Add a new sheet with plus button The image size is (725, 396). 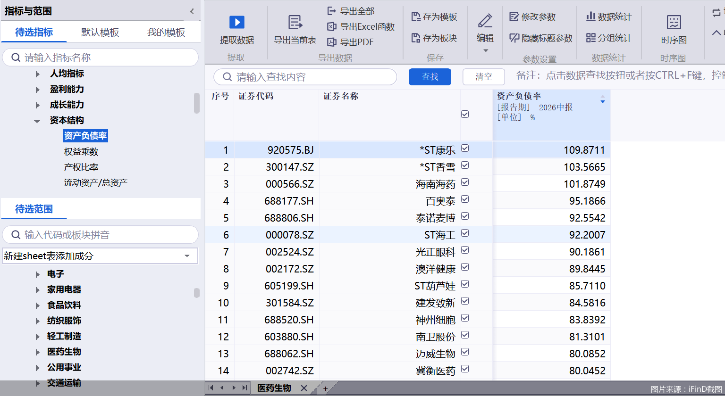325,389
